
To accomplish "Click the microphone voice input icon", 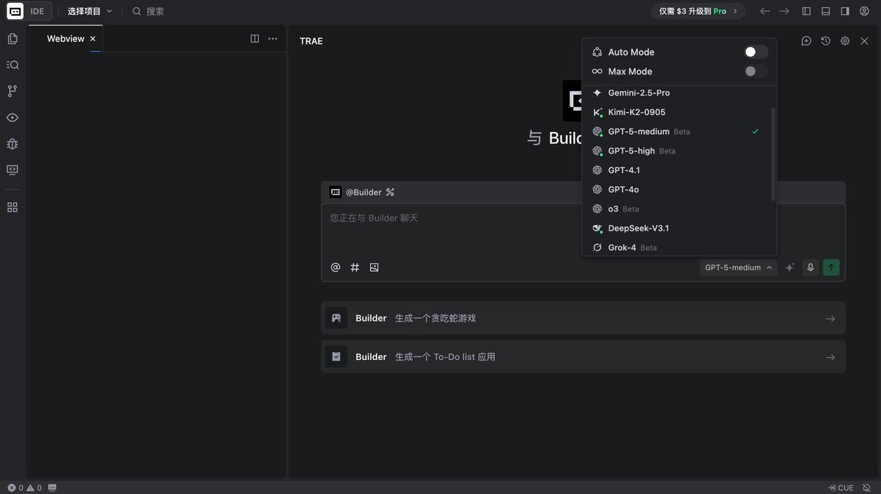I will tap(810, 268).
